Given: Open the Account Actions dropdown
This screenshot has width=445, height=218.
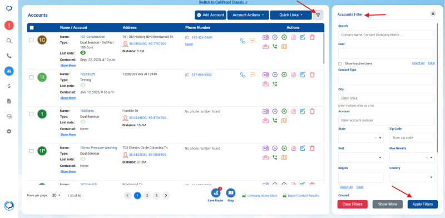Looking at the screenshot, I should point(248,15).
